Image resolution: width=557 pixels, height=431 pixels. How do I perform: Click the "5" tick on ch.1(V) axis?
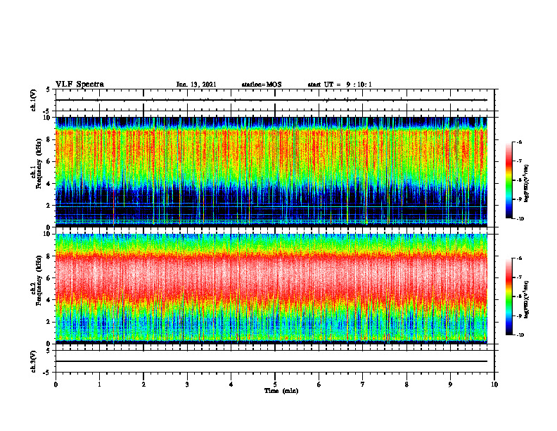(x=48, y=90)
